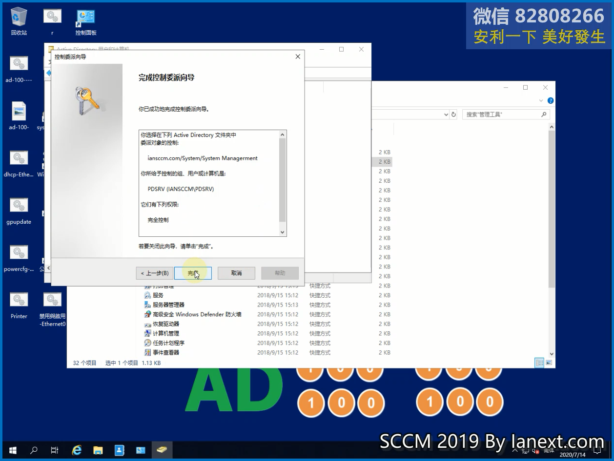Viewport: 614px width, 461px height.
Task: Open Task View on the taskbar
Action: 55,450
